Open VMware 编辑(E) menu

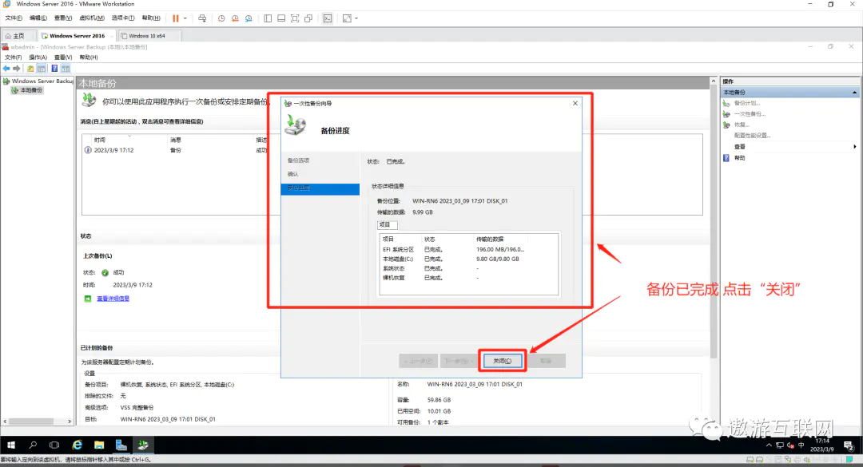pyautogui.click(x=38, y=18)
